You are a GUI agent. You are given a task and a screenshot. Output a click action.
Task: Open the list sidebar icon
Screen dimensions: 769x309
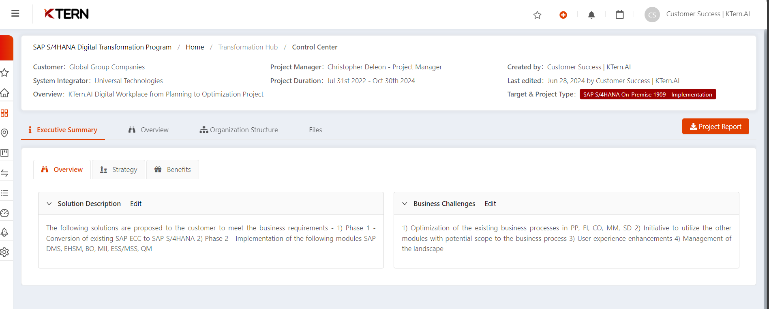[4, 193]
